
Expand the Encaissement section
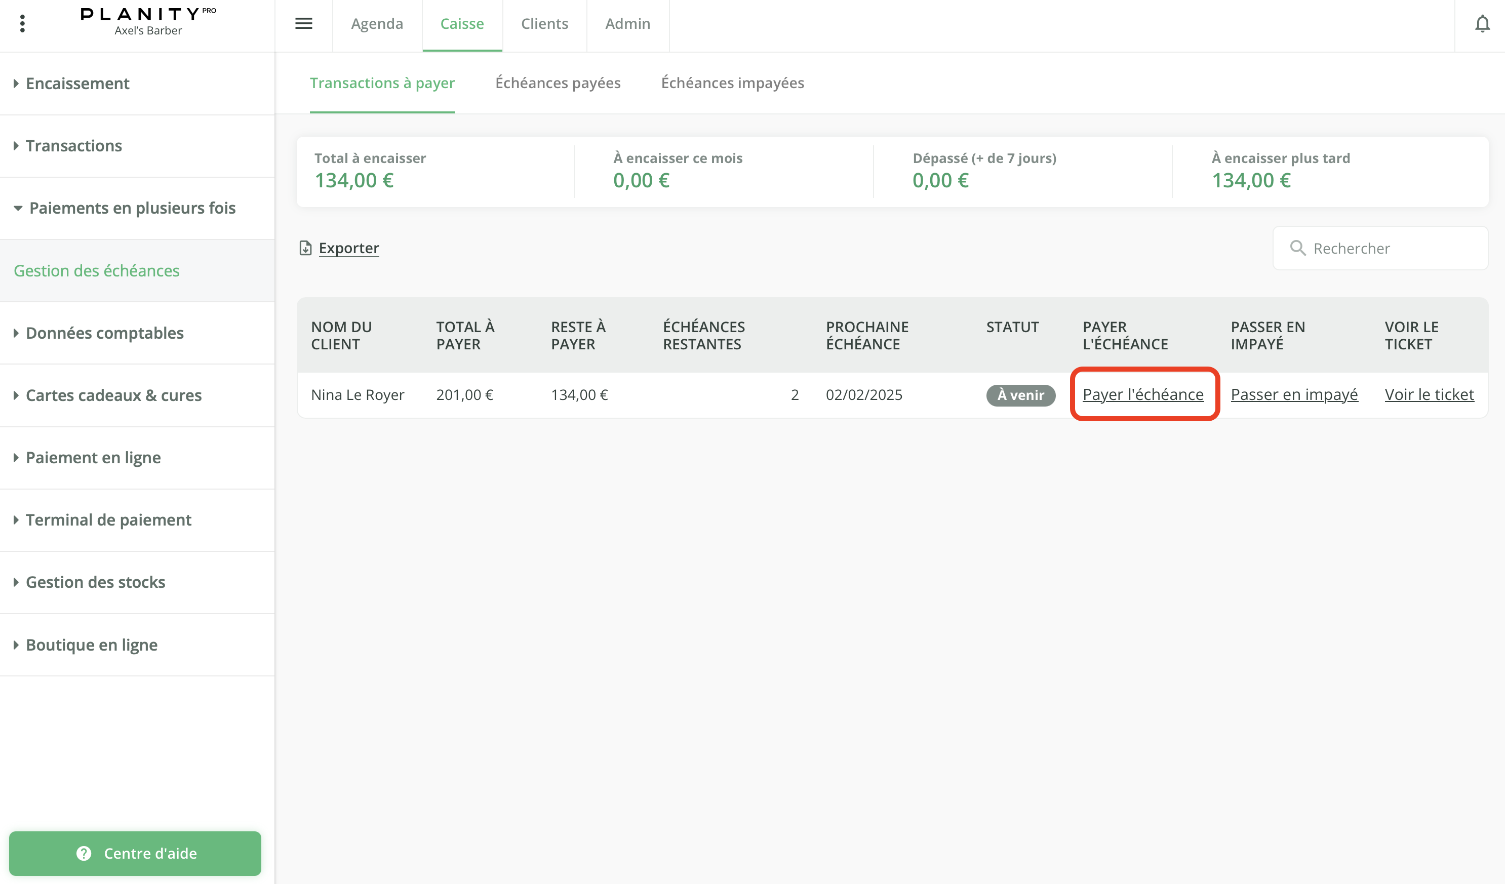tap(77, 84)
